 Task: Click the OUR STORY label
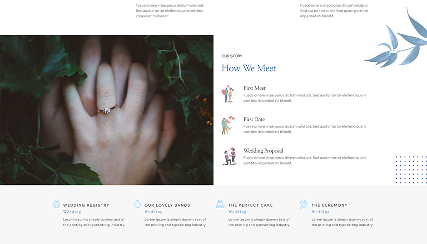click(x=232, y=56)
